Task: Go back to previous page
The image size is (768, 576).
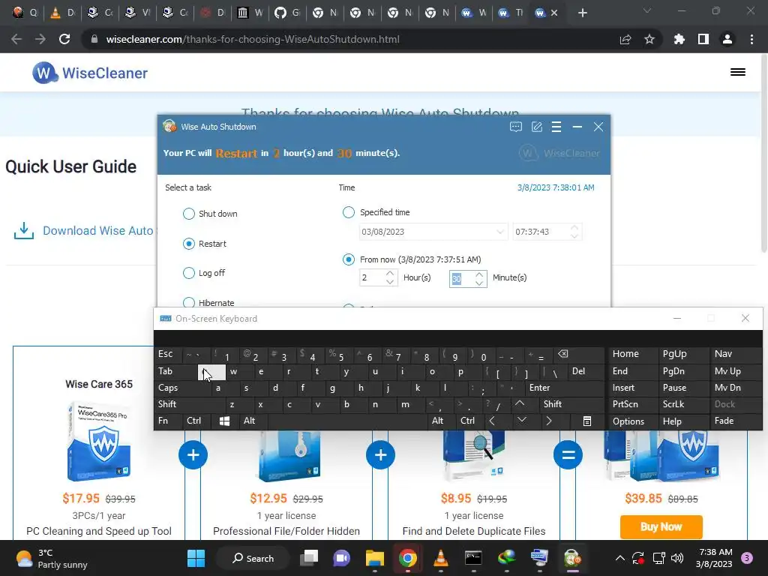Action: click(16, 39)
